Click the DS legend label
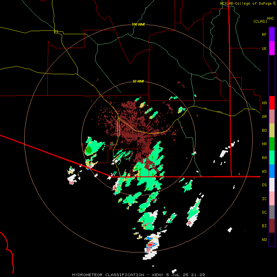277x277 pixels. click(264, 185)
